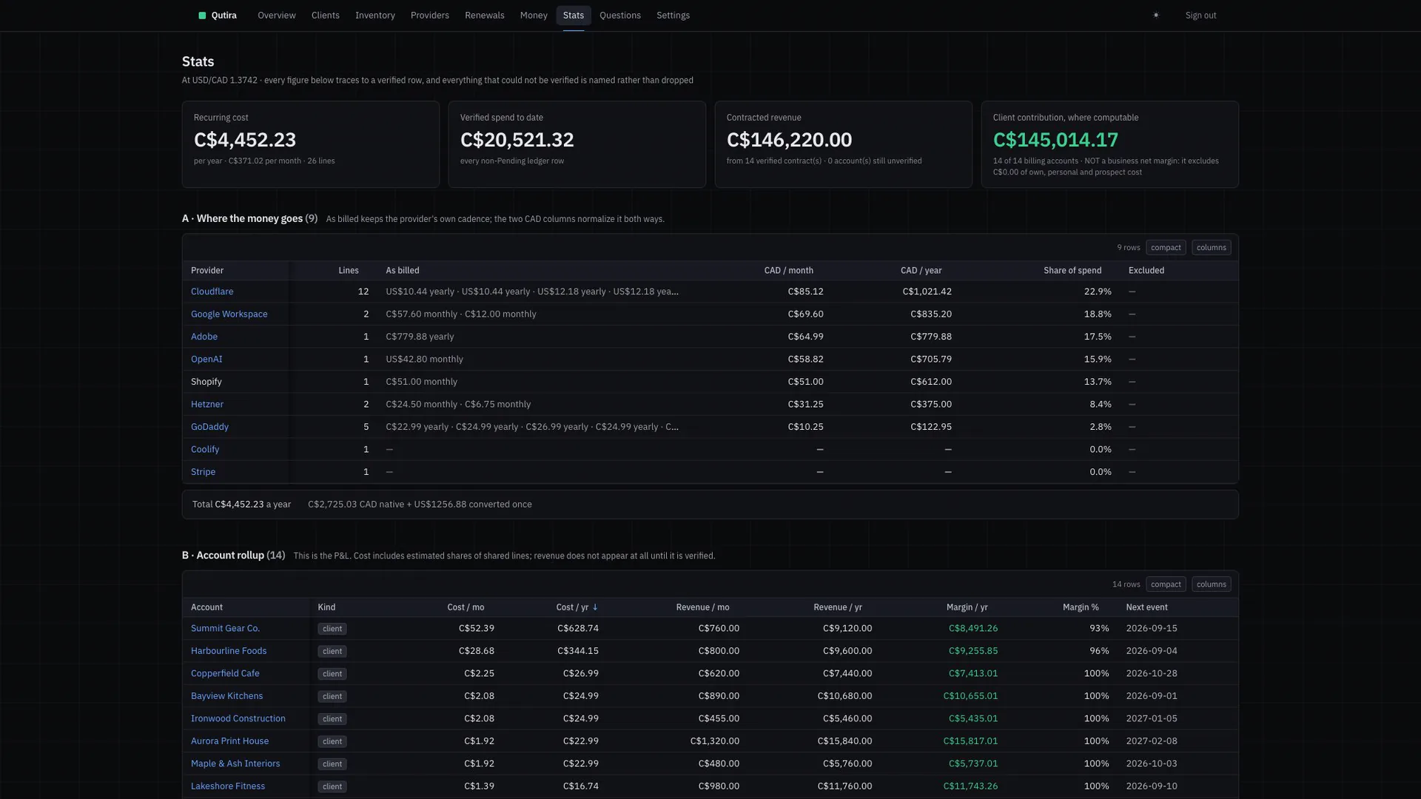Toggle the theme dot icon near Sign out

click(1156, 16)
